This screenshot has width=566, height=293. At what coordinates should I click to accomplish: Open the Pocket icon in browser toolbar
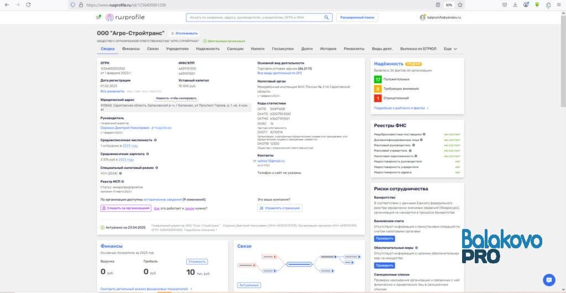coord(505,5)
